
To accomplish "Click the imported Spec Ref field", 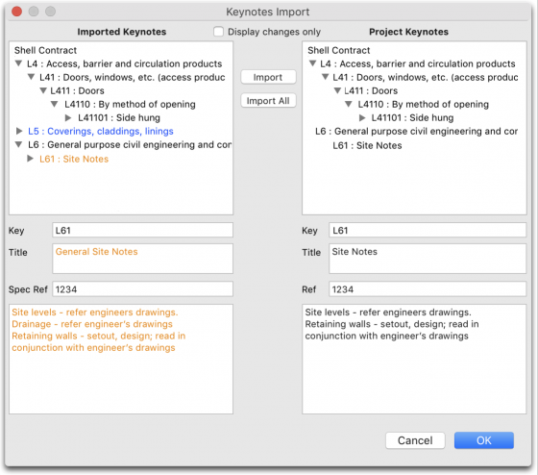I will tap(142, 289).
